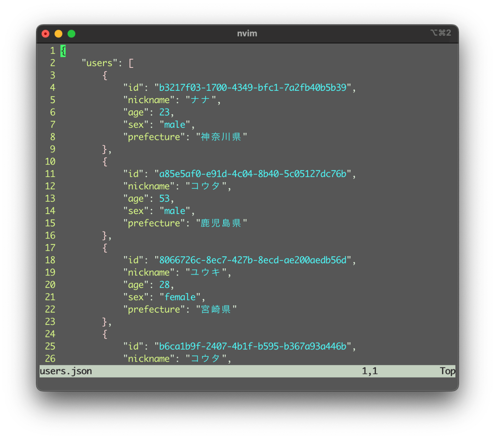This screenshot has width=495, height=439.
Task: Click the age value 28
Action: [164, 285]
